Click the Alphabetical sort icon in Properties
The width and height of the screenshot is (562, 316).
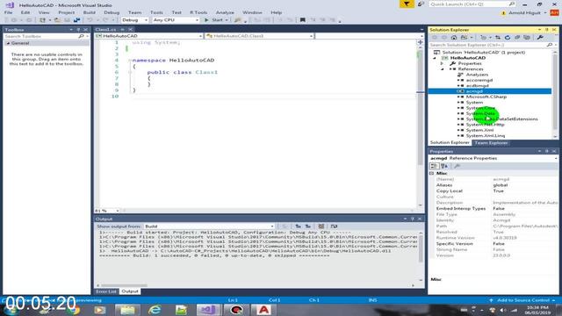(x=444, y=166)
